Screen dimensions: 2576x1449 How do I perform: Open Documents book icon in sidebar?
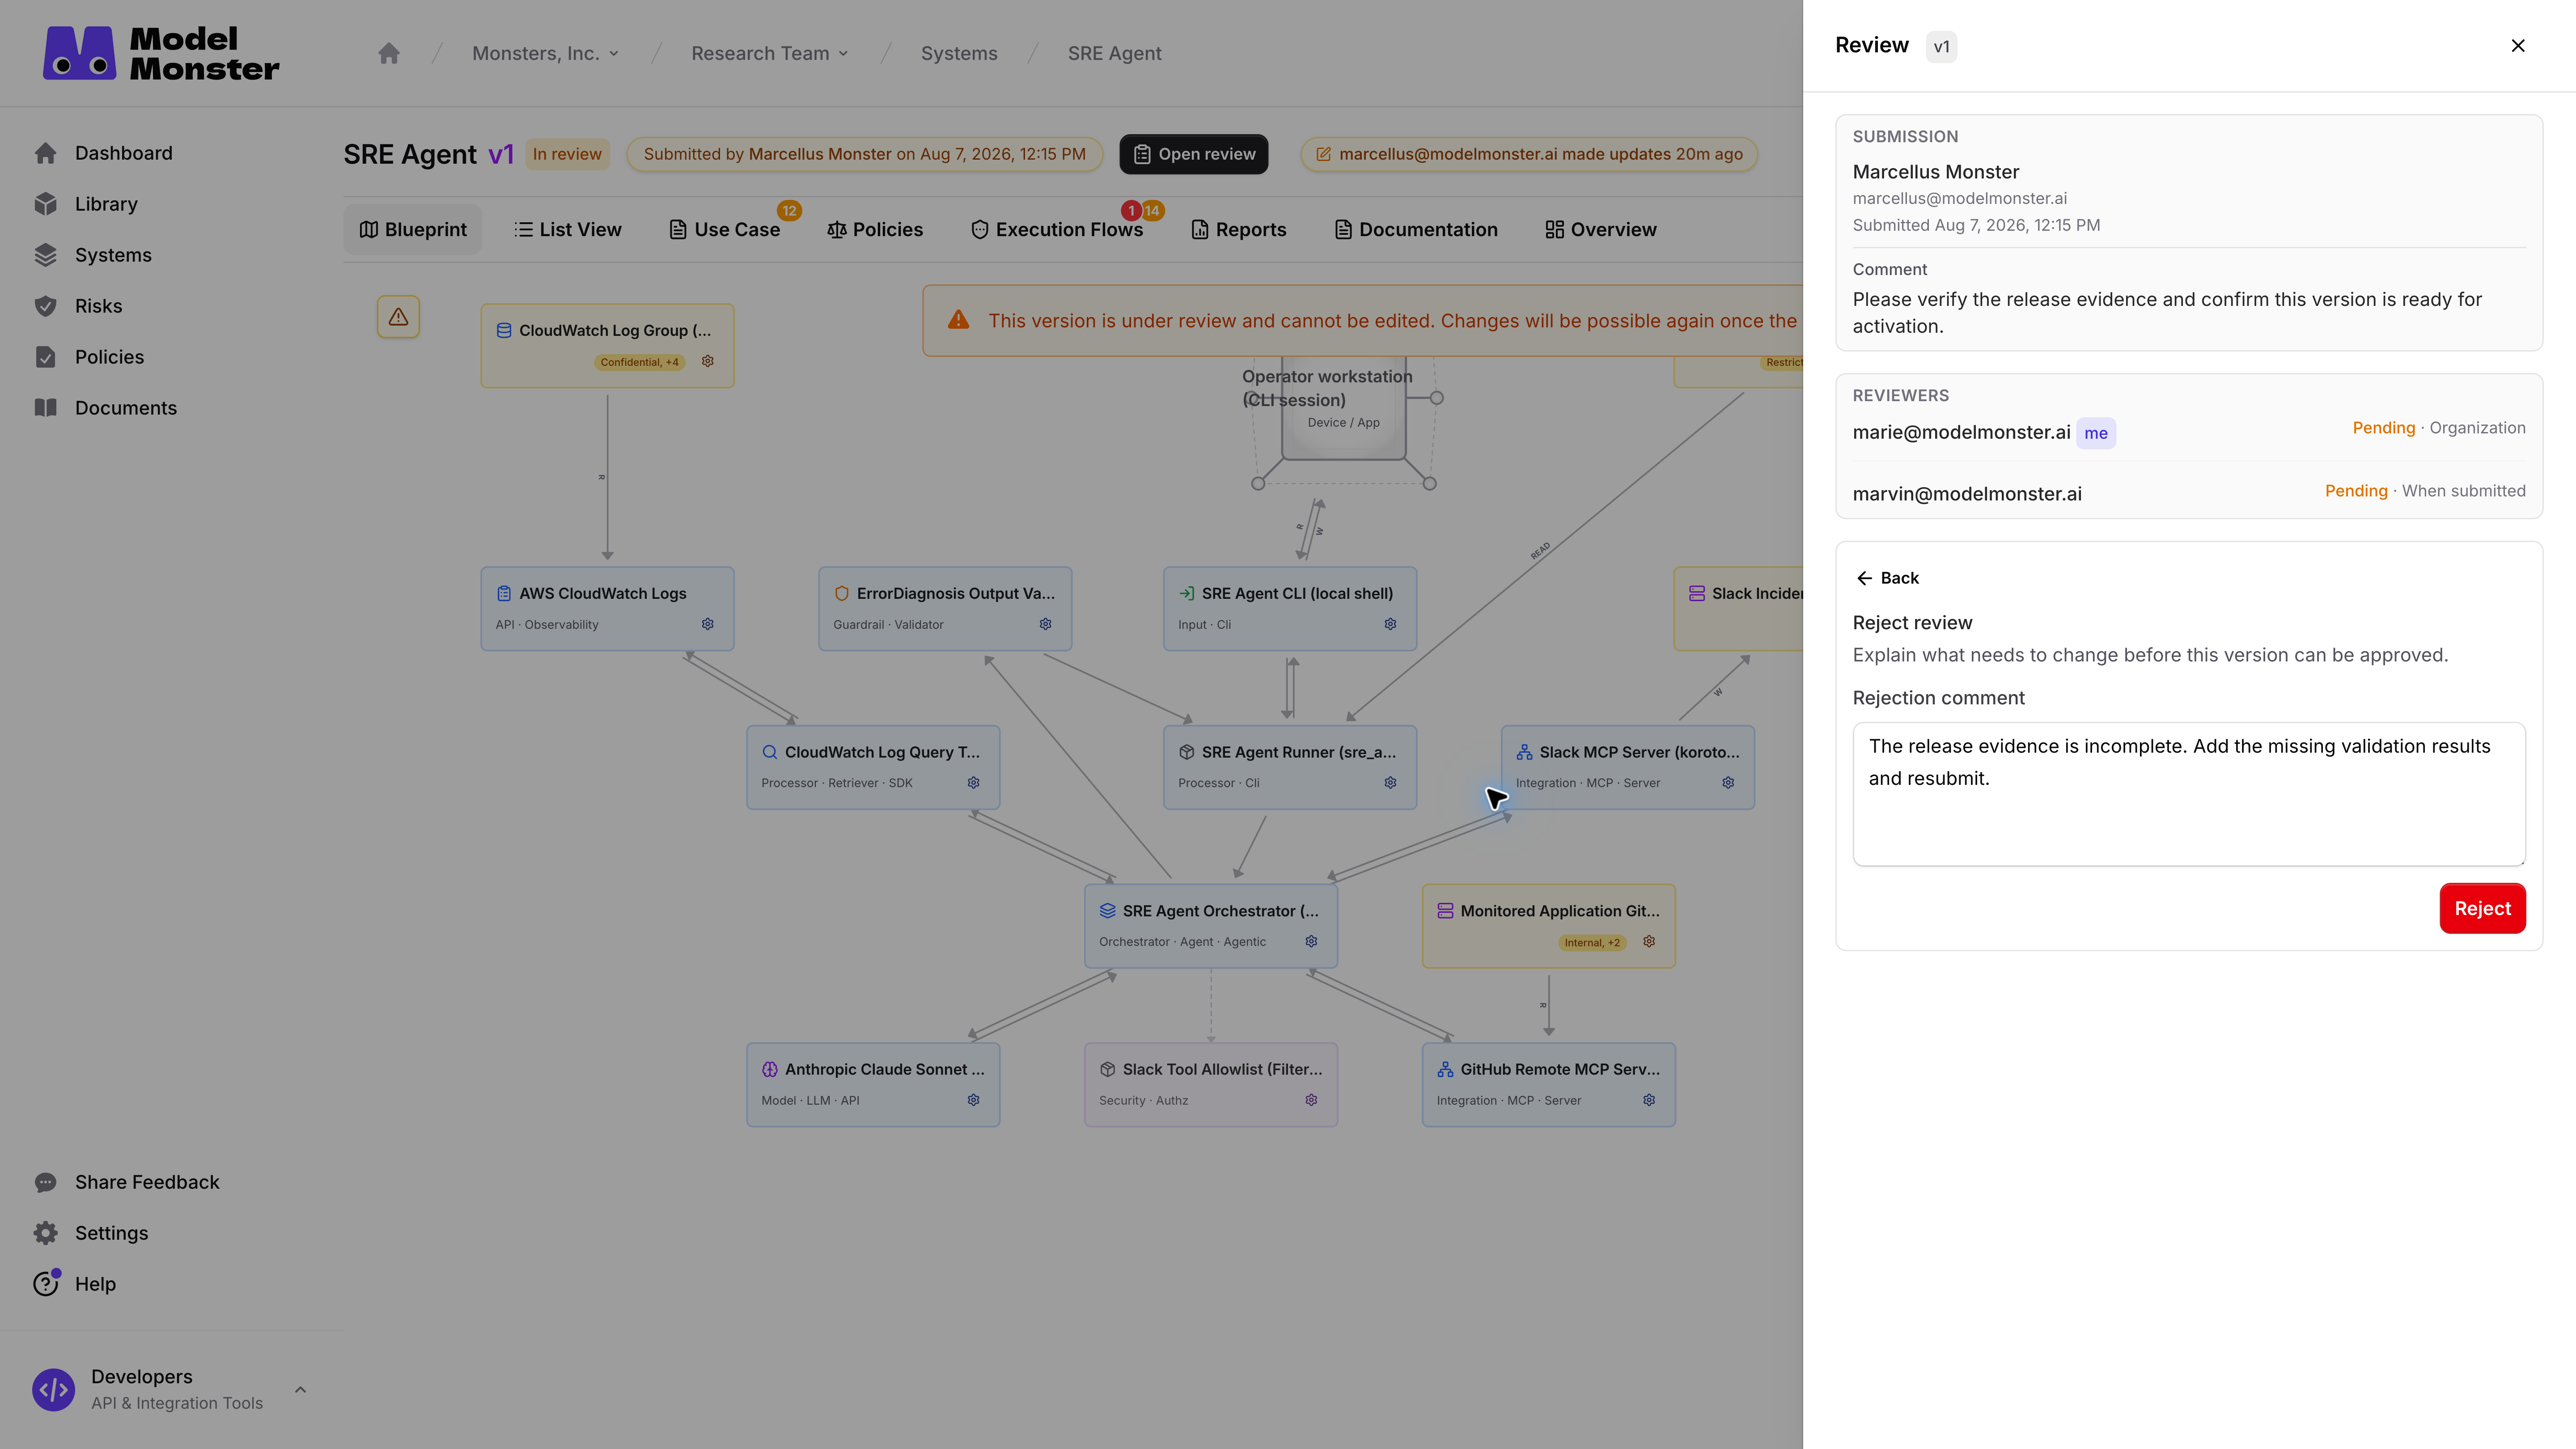(x=45, y=408)
